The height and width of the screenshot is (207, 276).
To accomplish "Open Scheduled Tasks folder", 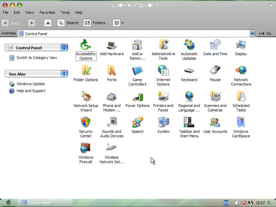I will tap(241, 101).
